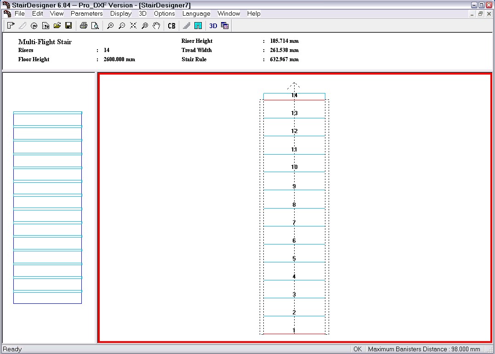
Task: Zoom out with the minus magnifier
Action: [121, 26]
